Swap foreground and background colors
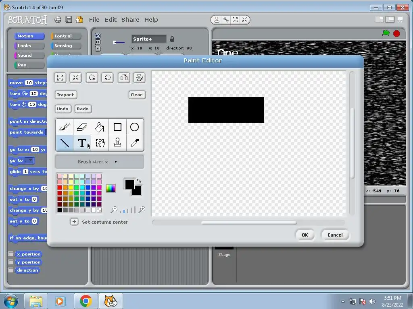 click(139, 181)
